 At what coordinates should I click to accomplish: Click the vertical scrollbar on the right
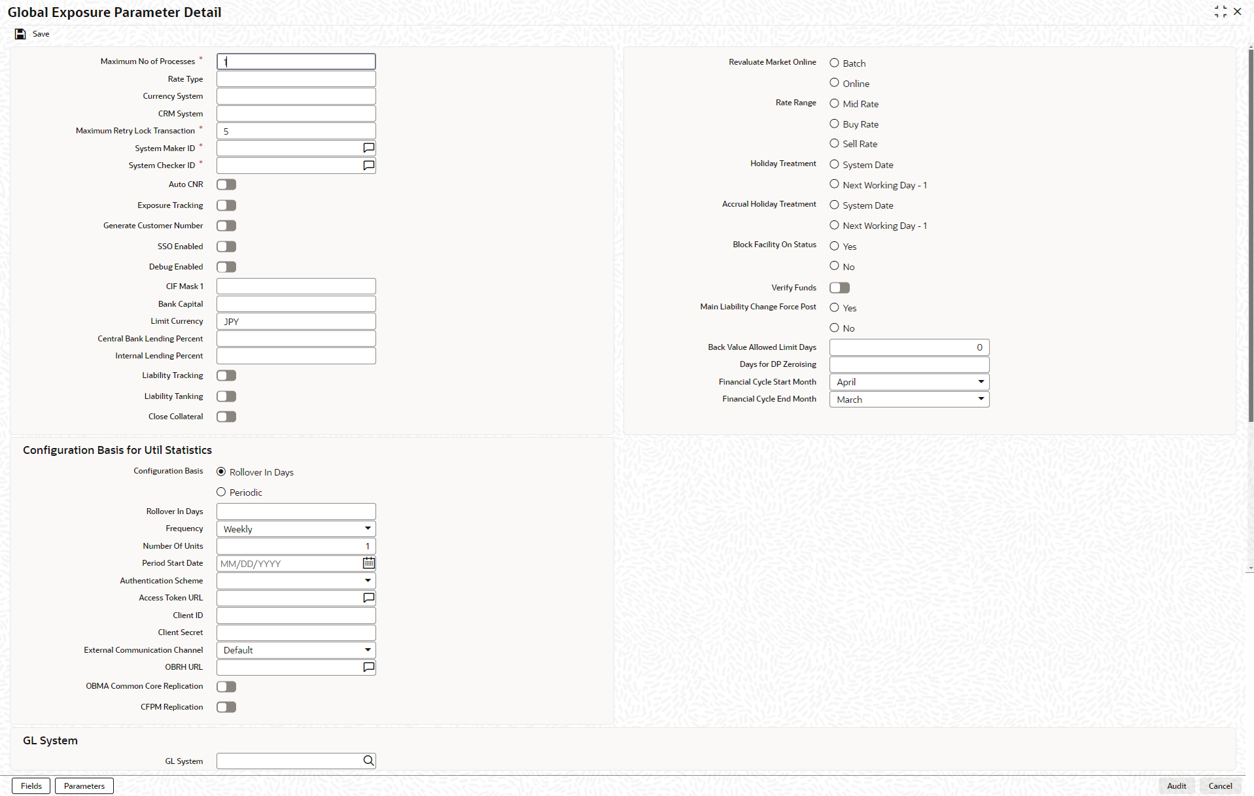(x=1250, y=235)
